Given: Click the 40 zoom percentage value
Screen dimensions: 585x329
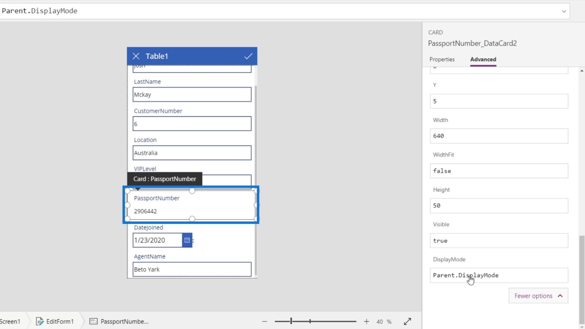Looking at the screenshot, I should point(380,322).
